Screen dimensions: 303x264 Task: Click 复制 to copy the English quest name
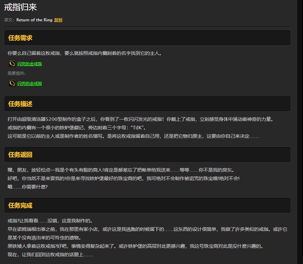click(x=58, y=20)
